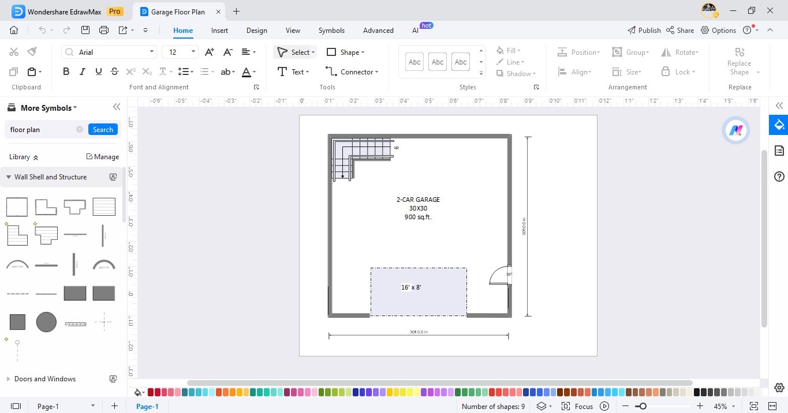788x413 pixels.
Task: Click the Export icon in quick toolbar
Action: [x=123, y=30]
